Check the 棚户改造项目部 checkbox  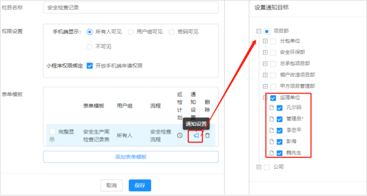click(273, 75)
